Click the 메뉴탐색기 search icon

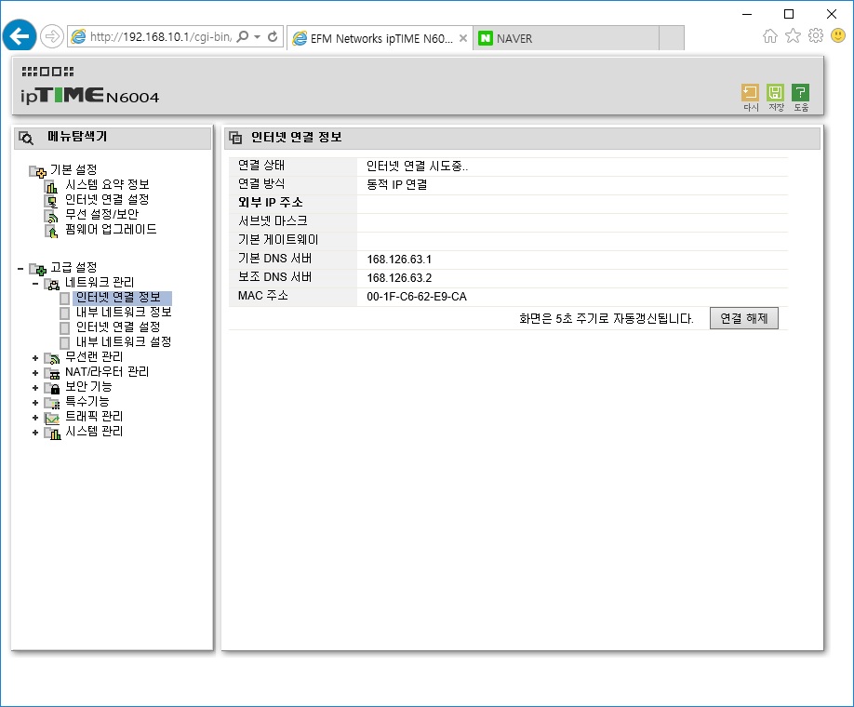pyautogui.click(x=26, y=138)
